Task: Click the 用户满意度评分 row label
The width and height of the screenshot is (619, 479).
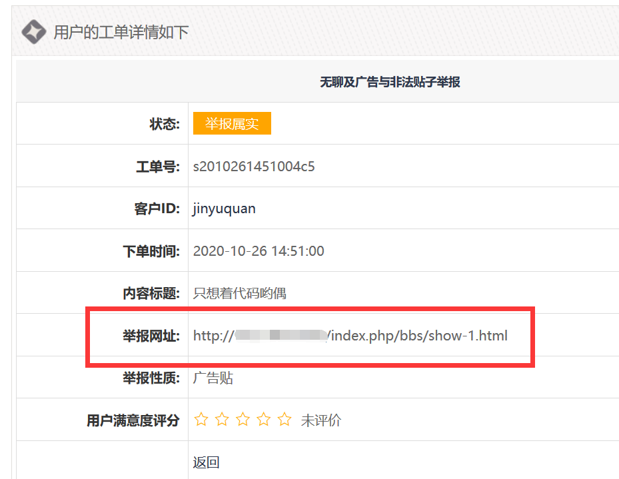Action: point(133,420)
